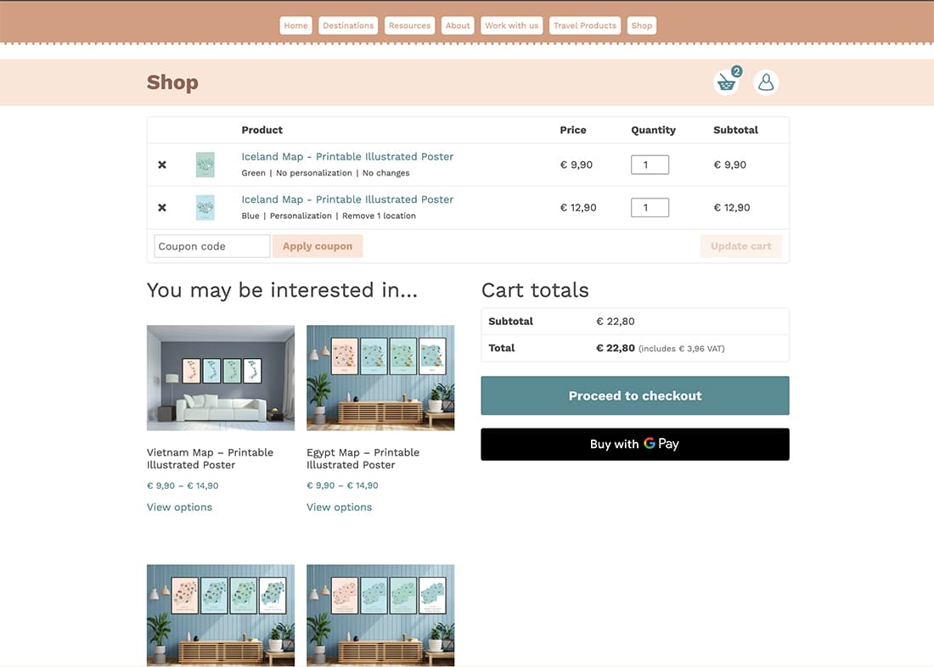Click the includes € 3,96 VAT text

682,349
